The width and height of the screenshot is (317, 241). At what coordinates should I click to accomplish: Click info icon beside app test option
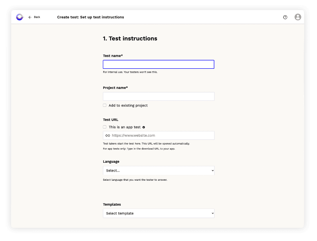(144, 127)
